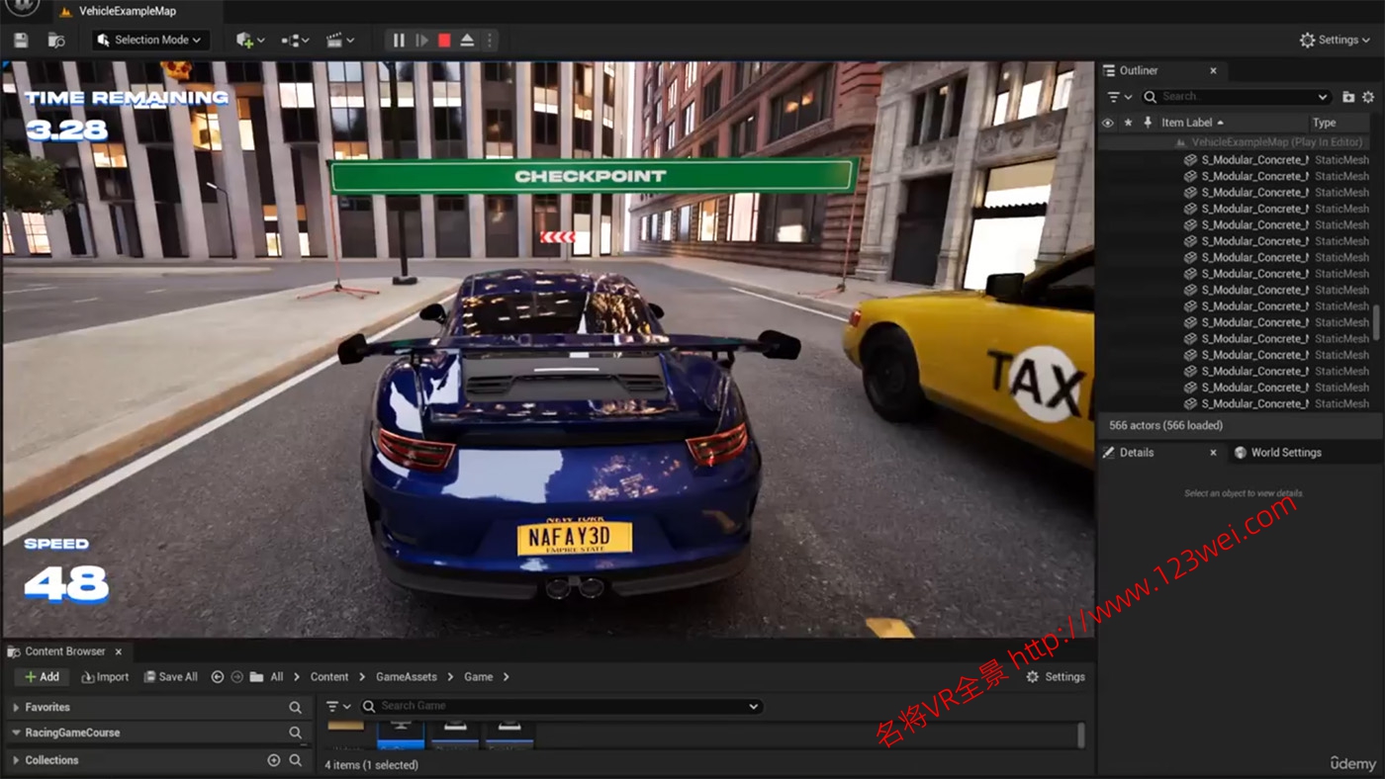Open the Selection Mode dropdown

click(150, 41)
